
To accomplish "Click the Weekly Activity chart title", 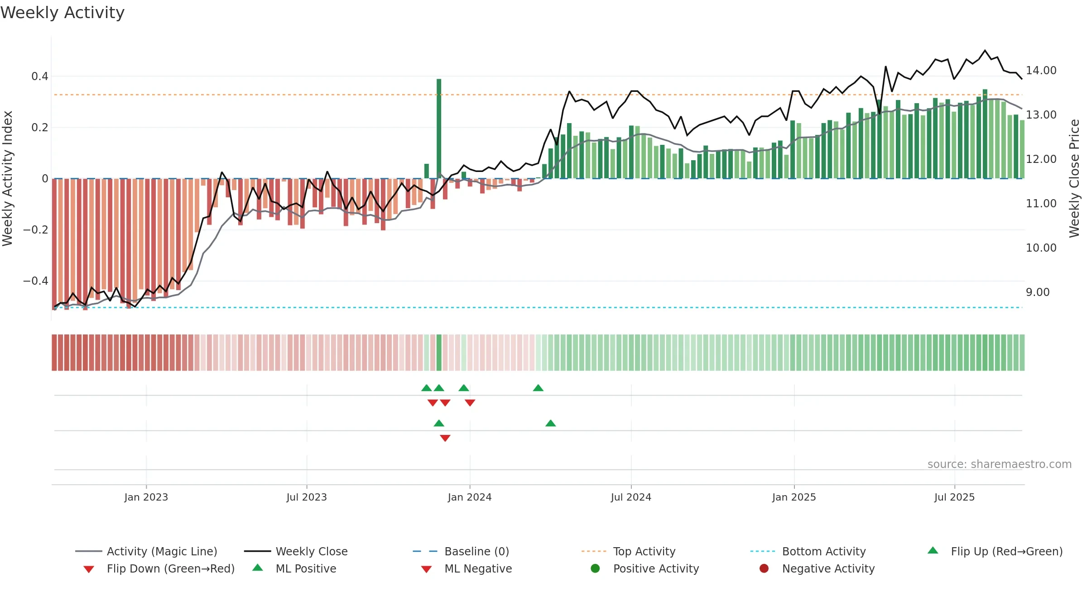I will click(63, 13).
